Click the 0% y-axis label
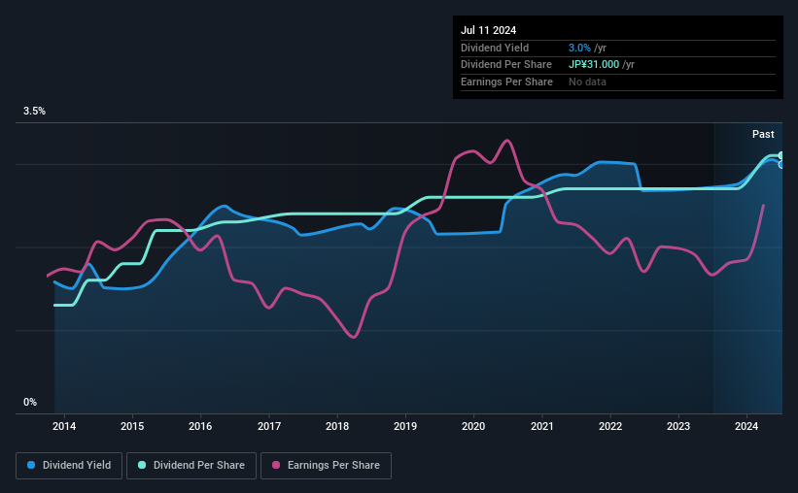Viewport: 798px width, 493px height. (30, 402)
